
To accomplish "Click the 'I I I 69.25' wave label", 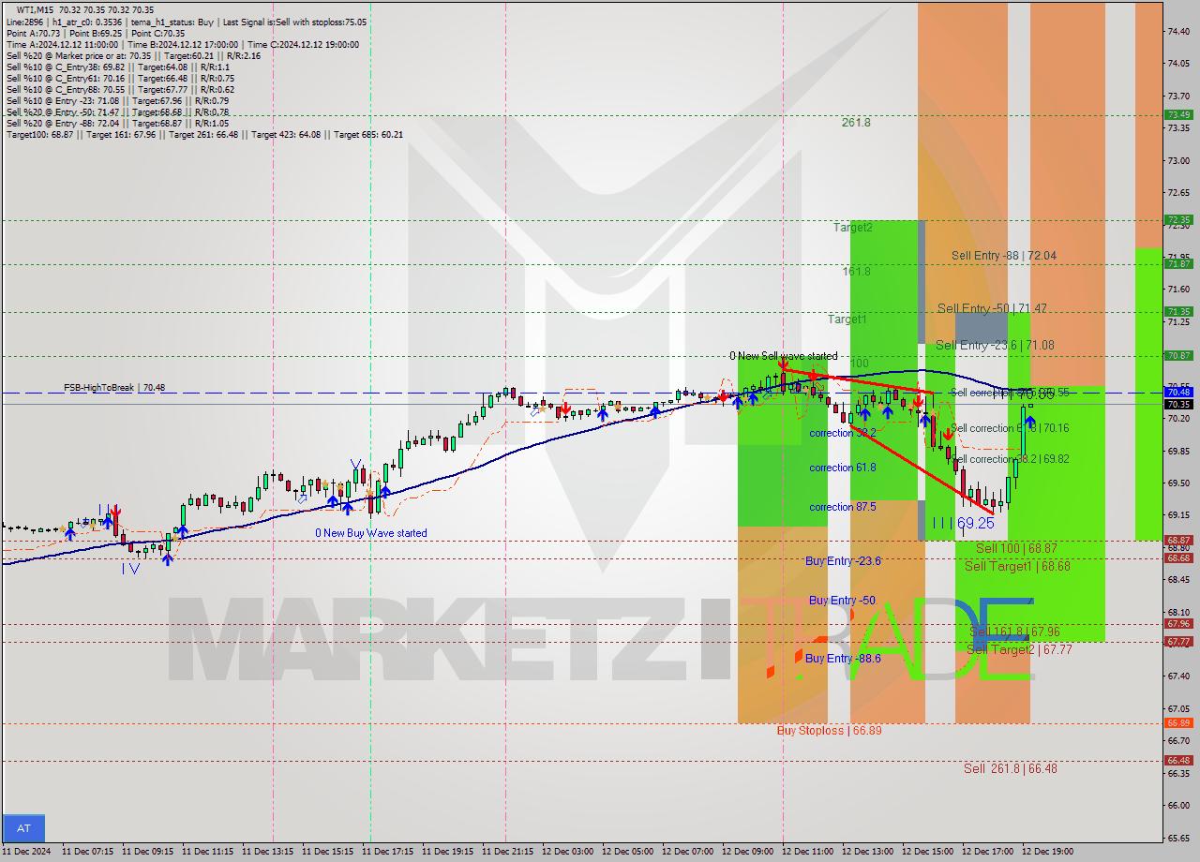I will click(x=963, y=524).
